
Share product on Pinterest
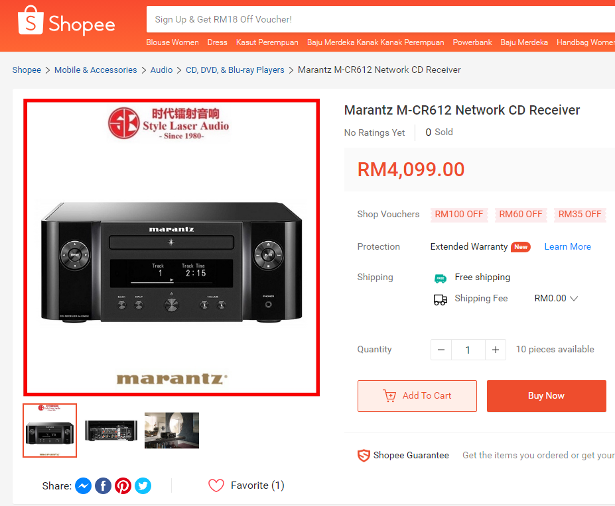(x=123, y=485)
